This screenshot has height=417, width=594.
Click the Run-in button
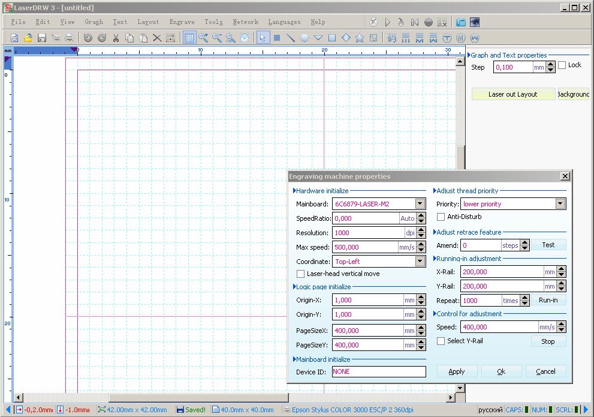[548, 300]
